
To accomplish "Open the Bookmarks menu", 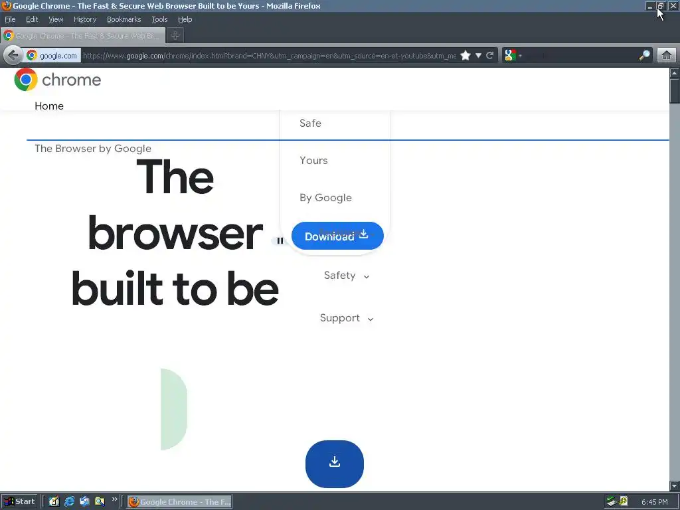I will [x=124, y=19].
